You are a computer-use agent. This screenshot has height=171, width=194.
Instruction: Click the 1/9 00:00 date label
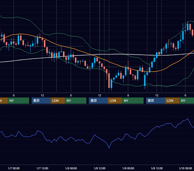pos(128,168)
